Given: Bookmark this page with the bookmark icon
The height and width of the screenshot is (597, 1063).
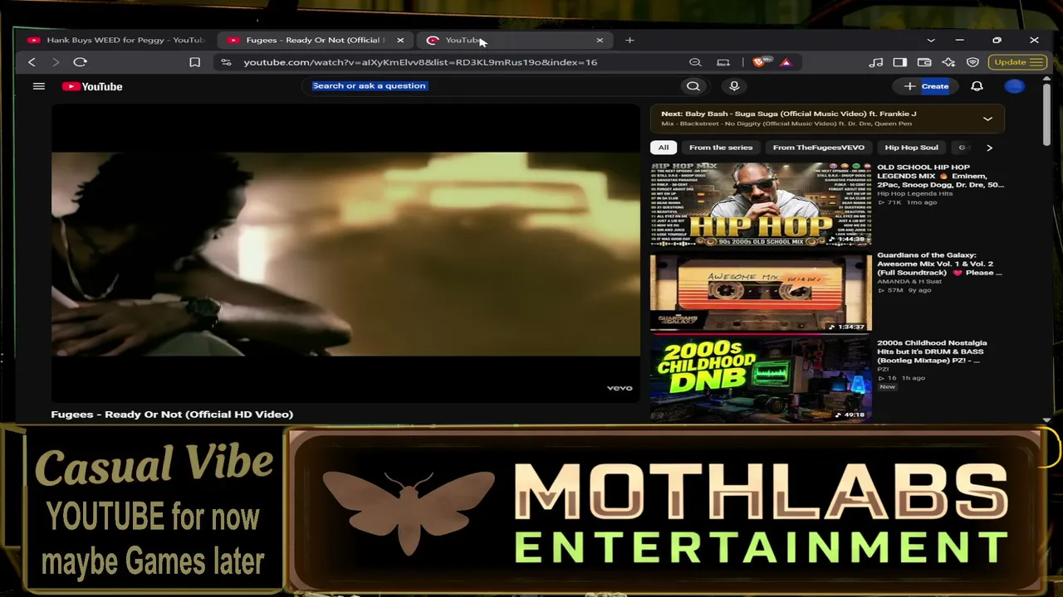Looking at the screenshot, I should click(195, 62).
